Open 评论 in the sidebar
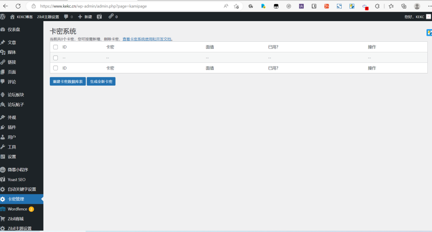Image resolution: width=432 pixels, height=232 pixels. coord(12,82)
